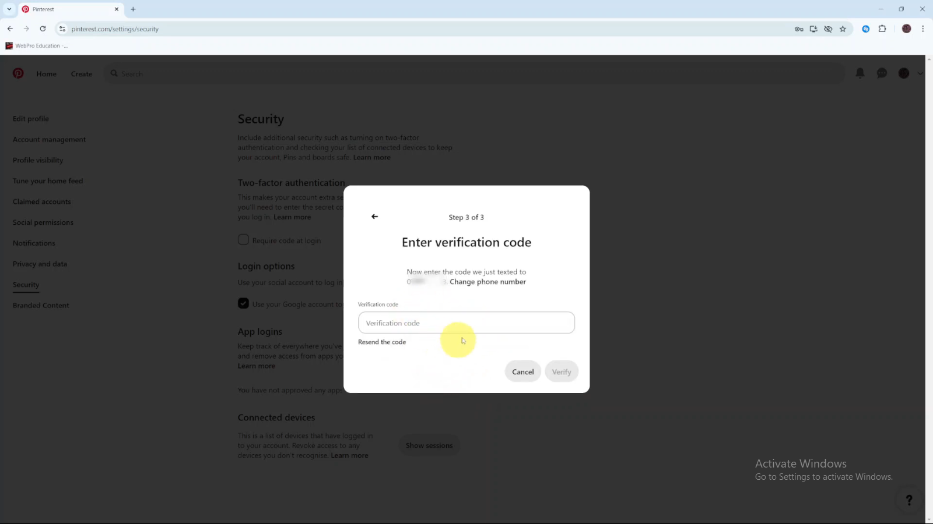Viewport: 933px width, 524px height.
Task: Open Branded Content settings section
Action: click(x=41, y=306)
